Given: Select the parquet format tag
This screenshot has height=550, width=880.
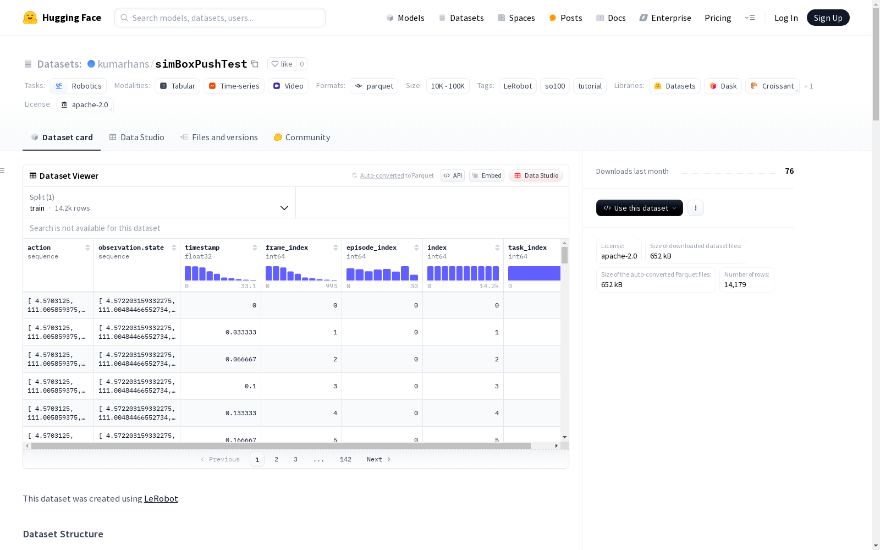Looking at the screenshot, I should pyautogui.click(x=374, y=86).
